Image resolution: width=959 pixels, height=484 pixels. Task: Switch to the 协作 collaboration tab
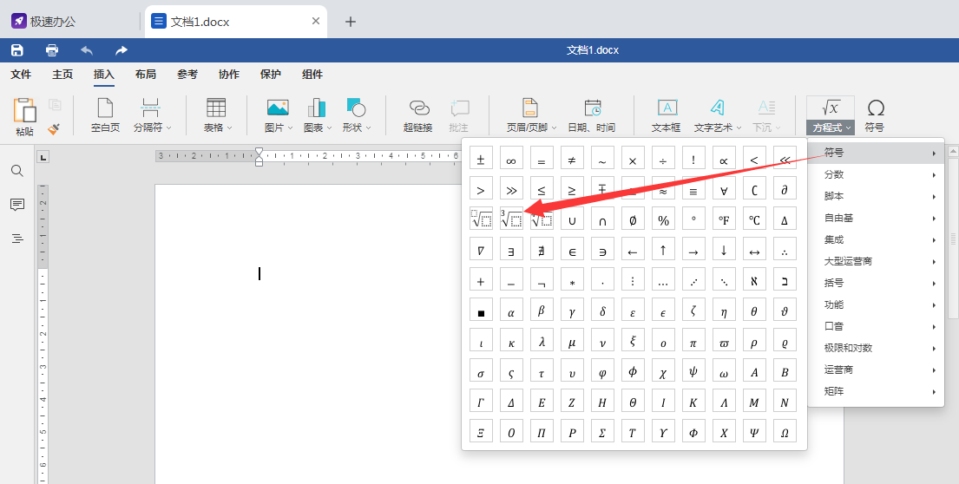[229, 74]
